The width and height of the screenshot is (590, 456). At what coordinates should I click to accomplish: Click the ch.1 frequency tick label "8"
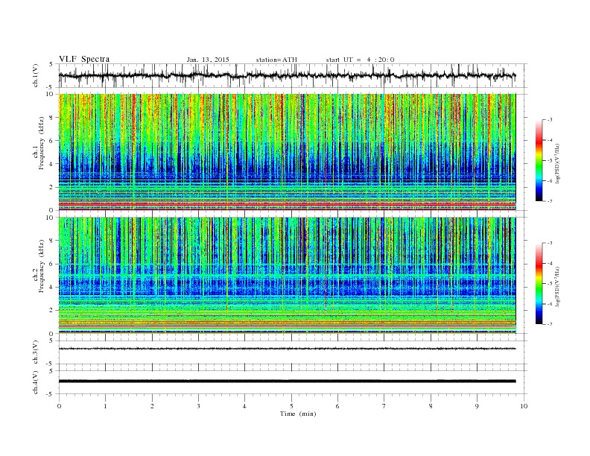51,118
